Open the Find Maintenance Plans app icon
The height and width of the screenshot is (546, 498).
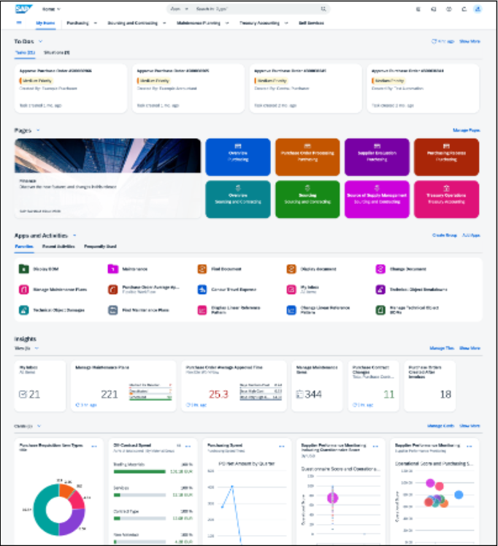(x=112, y=310)
